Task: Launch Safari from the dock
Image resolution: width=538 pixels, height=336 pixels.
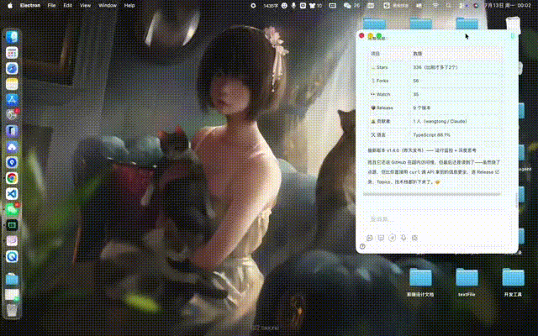Action: click(x=12, y=69)
